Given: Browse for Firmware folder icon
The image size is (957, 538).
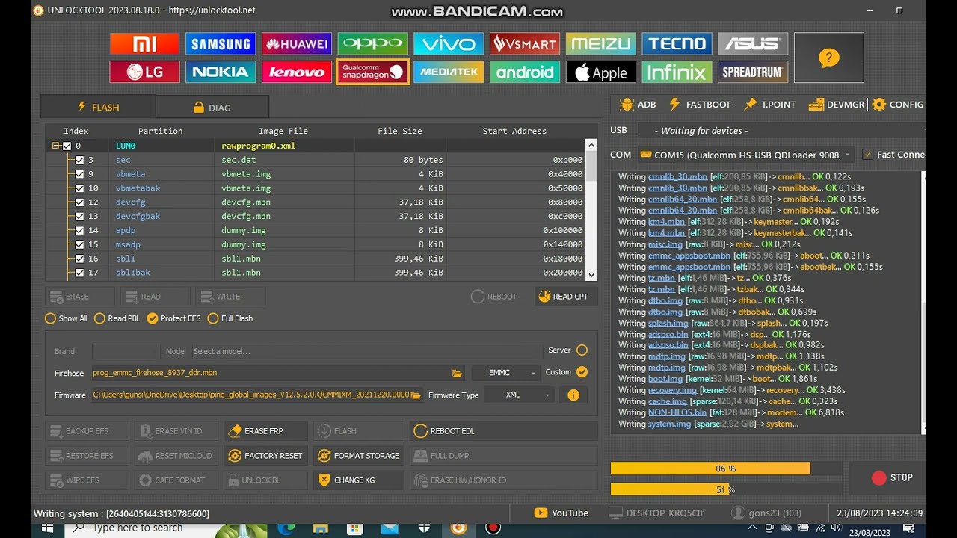Looking at the screenshot, I should [416, 395].
